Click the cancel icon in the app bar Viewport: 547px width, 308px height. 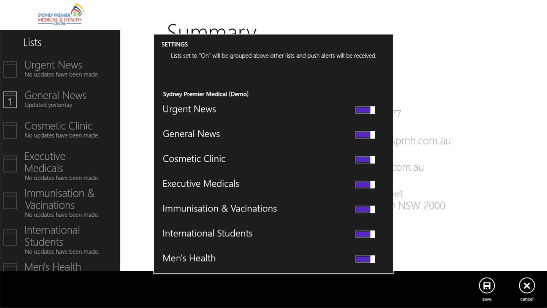[526, 286]
